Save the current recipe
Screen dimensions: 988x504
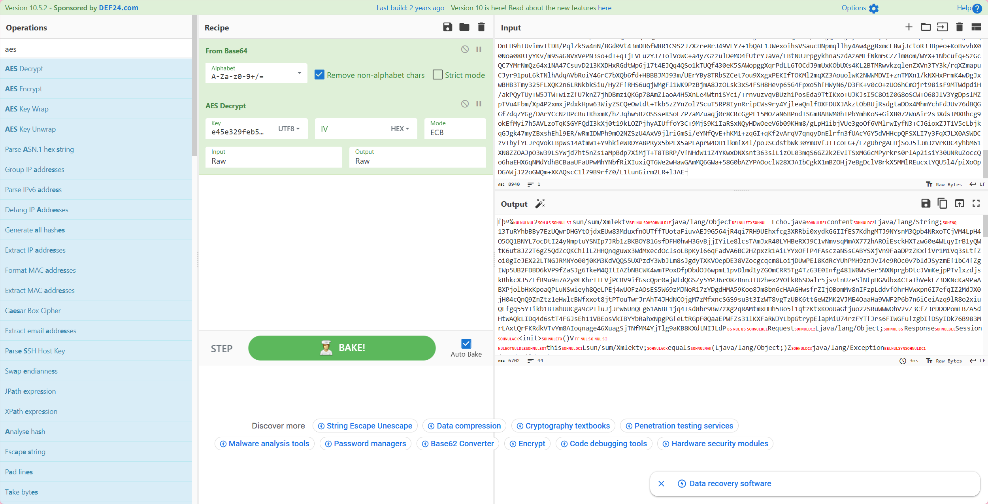[447, 27]
